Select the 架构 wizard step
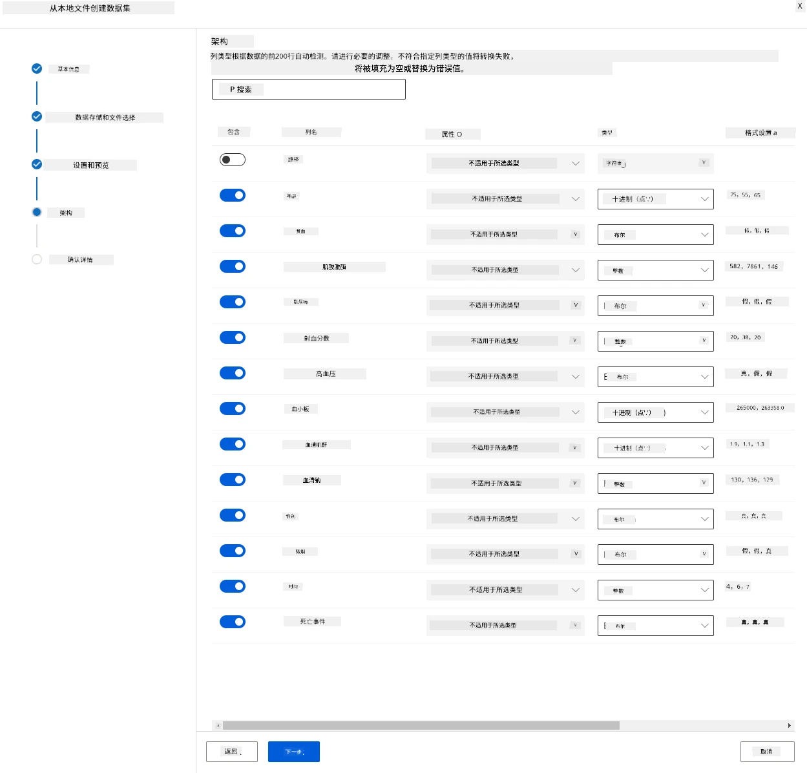Viewport: 807px width, 773px height. point(66,213)
